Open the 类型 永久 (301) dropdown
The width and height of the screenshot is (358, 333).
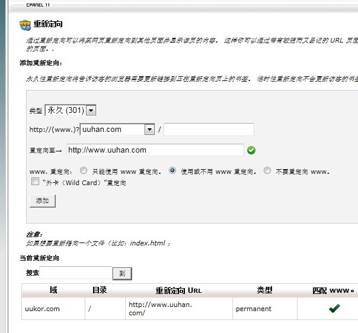pos(71,110)
